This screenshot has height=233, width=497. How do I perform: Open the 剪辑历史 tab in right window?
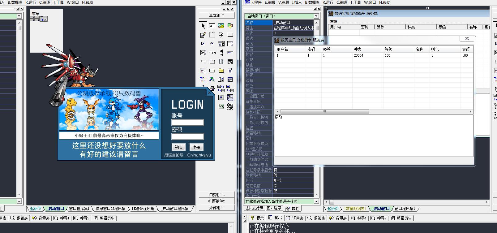(x=401, y=218)
